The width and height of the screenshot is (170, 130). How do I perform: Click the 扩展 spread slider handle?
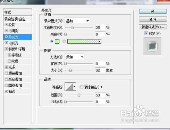coord(65,64)
